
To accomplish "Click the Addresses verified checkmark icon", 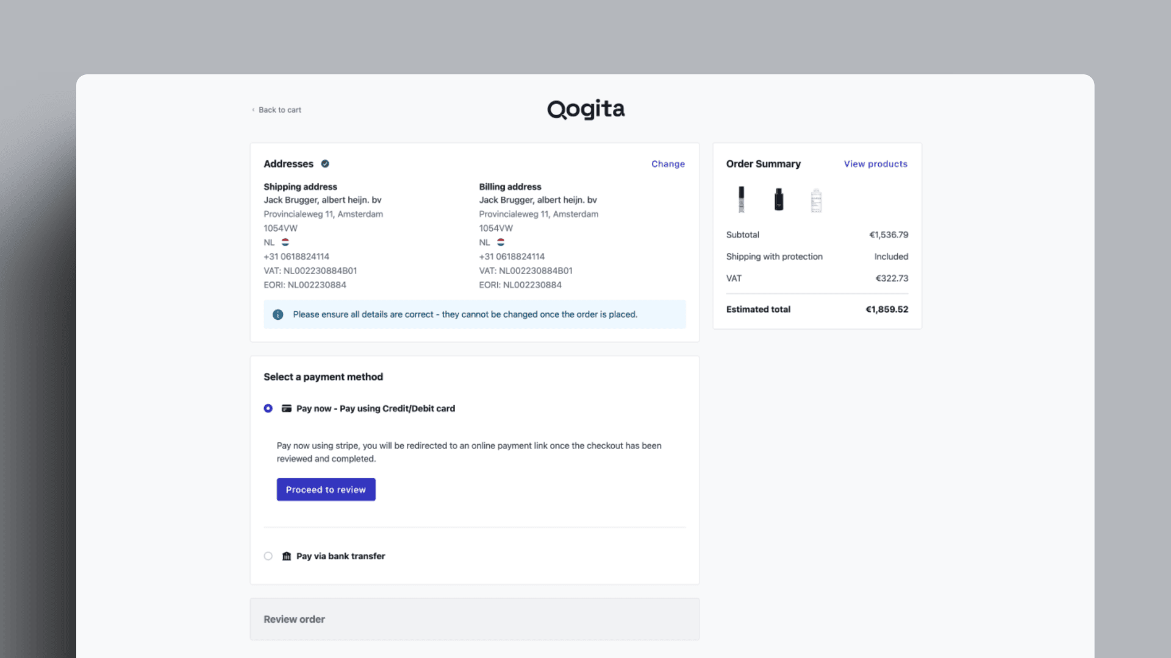I will (x=325, y=164).
